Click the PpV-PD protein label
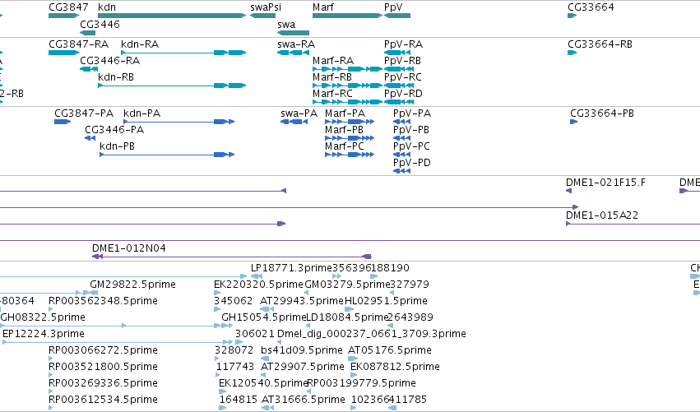The width and height of the screenshot is (700, 412). click(412, 163)
